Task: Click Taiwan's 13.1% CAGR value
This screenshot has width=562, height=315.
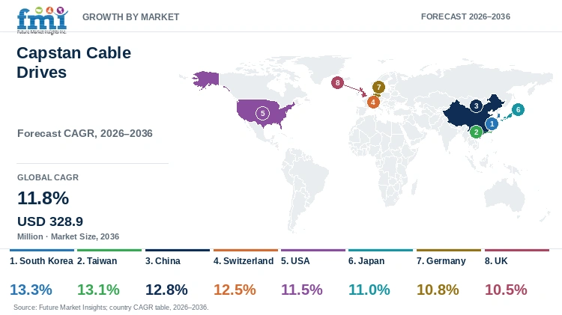Action: pyautogui.click(x=98, y=290)
